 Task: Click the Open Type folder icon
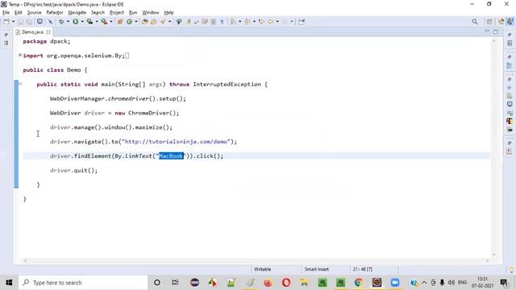pyautogui.click(x=145, y=22)
